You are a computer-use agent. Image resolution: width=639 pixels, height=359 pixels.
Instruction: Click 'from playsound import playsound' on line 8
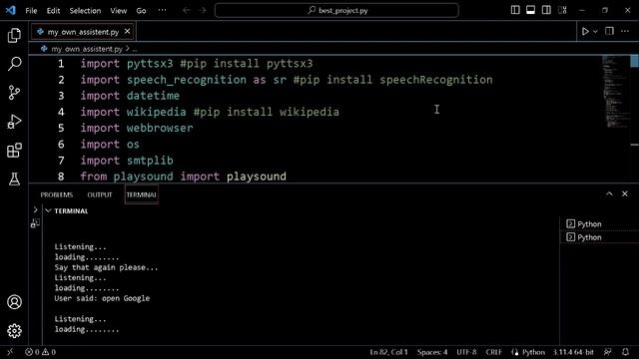pyautogui.click(x=183, y=177)
